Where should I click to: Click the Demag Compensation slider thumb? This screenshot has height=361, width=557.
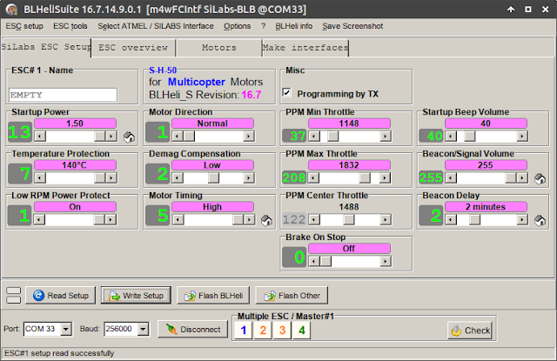coord(213,178)
